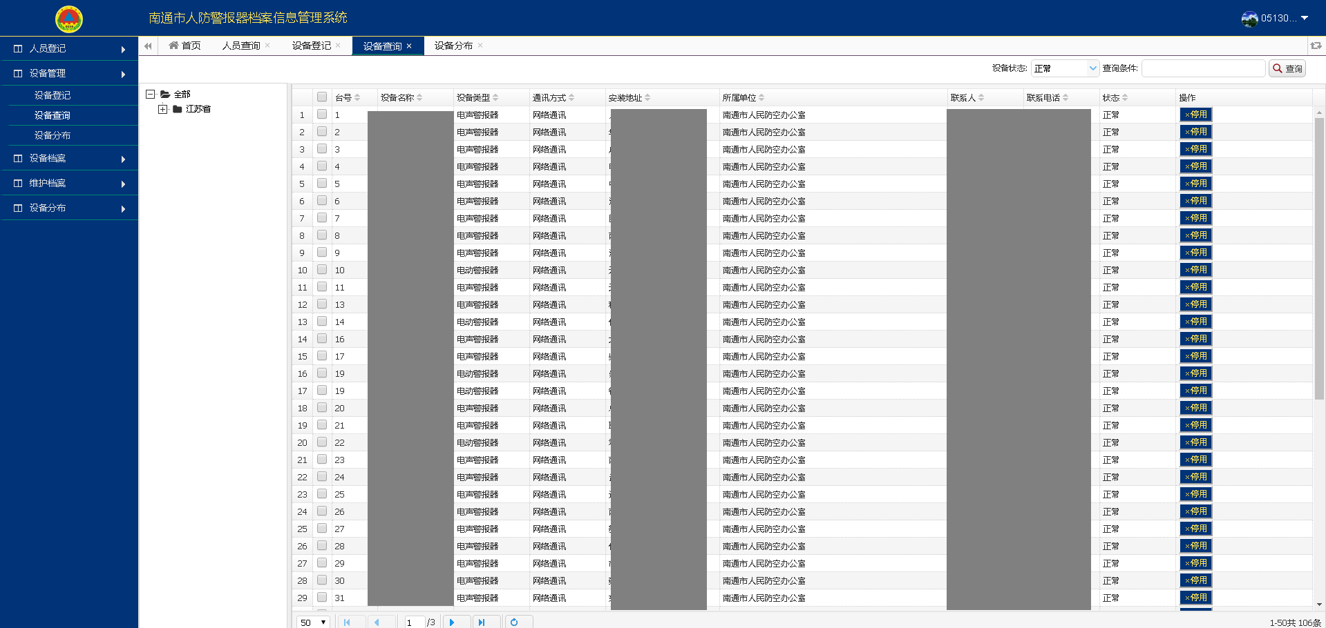
Task: Switch to the 设备分布 tab
Action: pos(453,46)
